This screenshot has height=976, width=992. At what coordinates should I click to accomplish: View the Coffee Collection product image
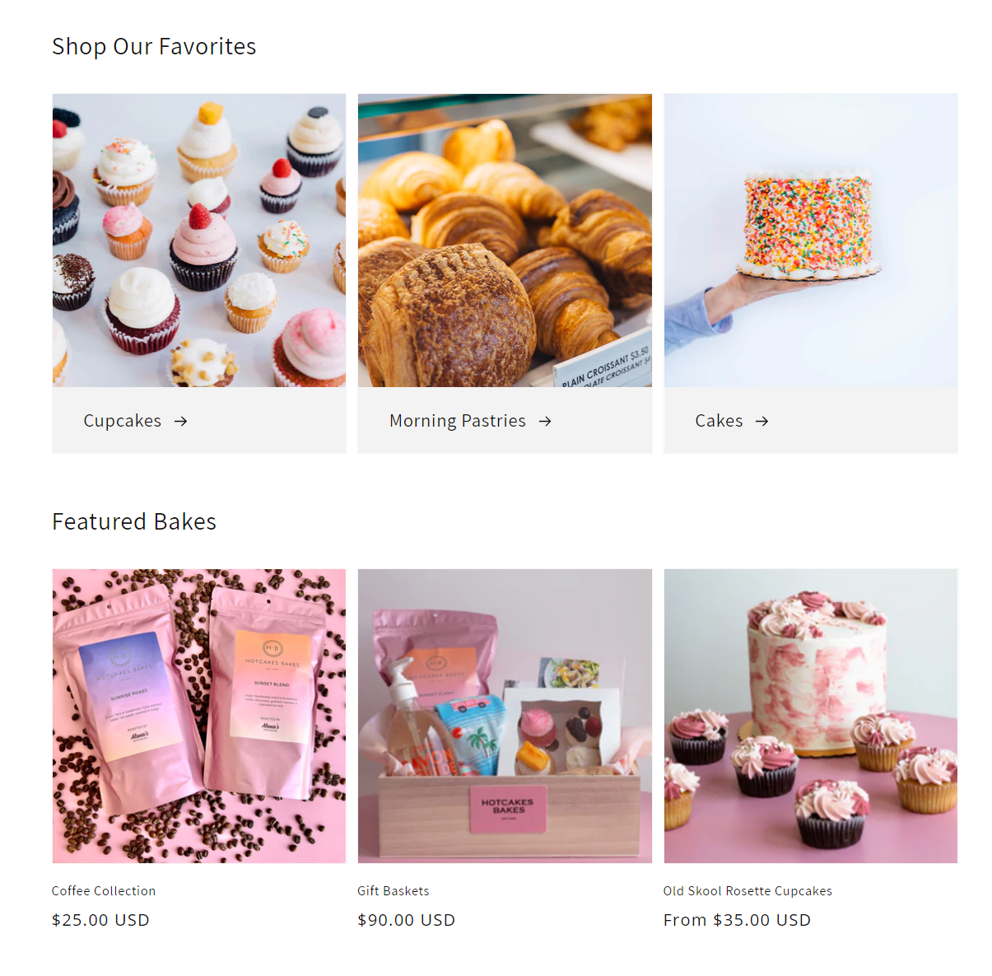point(199,716)
